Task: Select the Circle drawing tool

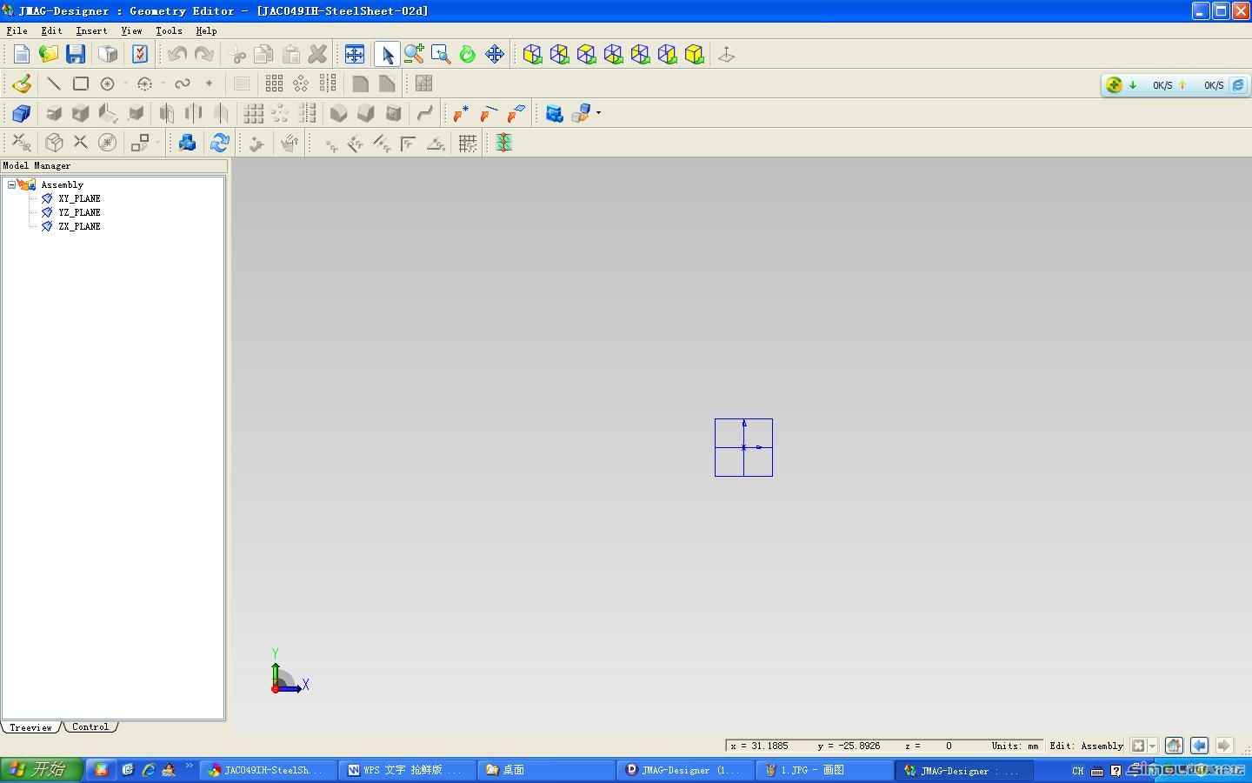Action: pos(107,84)
